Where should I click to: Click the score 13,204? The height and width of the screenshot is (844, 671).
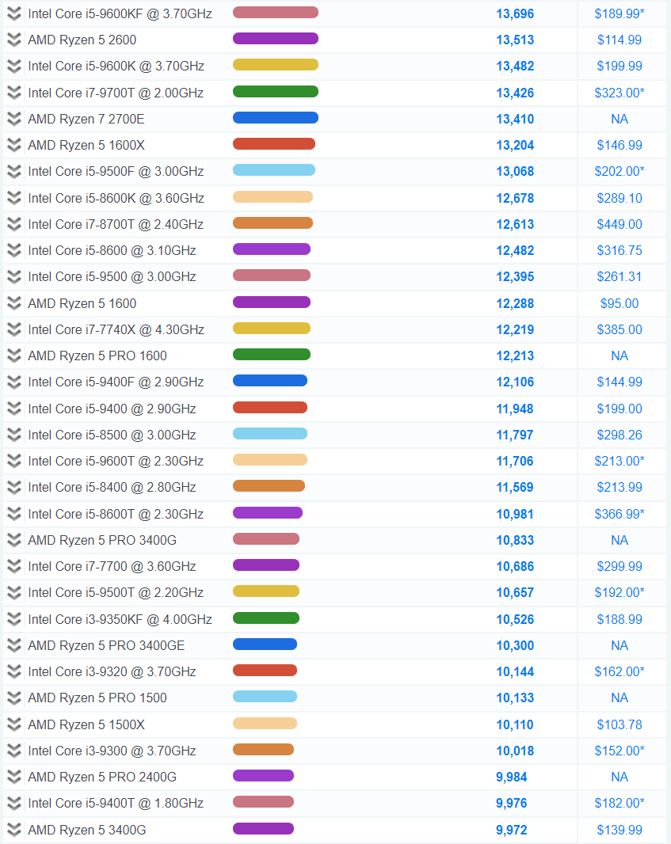515,146
